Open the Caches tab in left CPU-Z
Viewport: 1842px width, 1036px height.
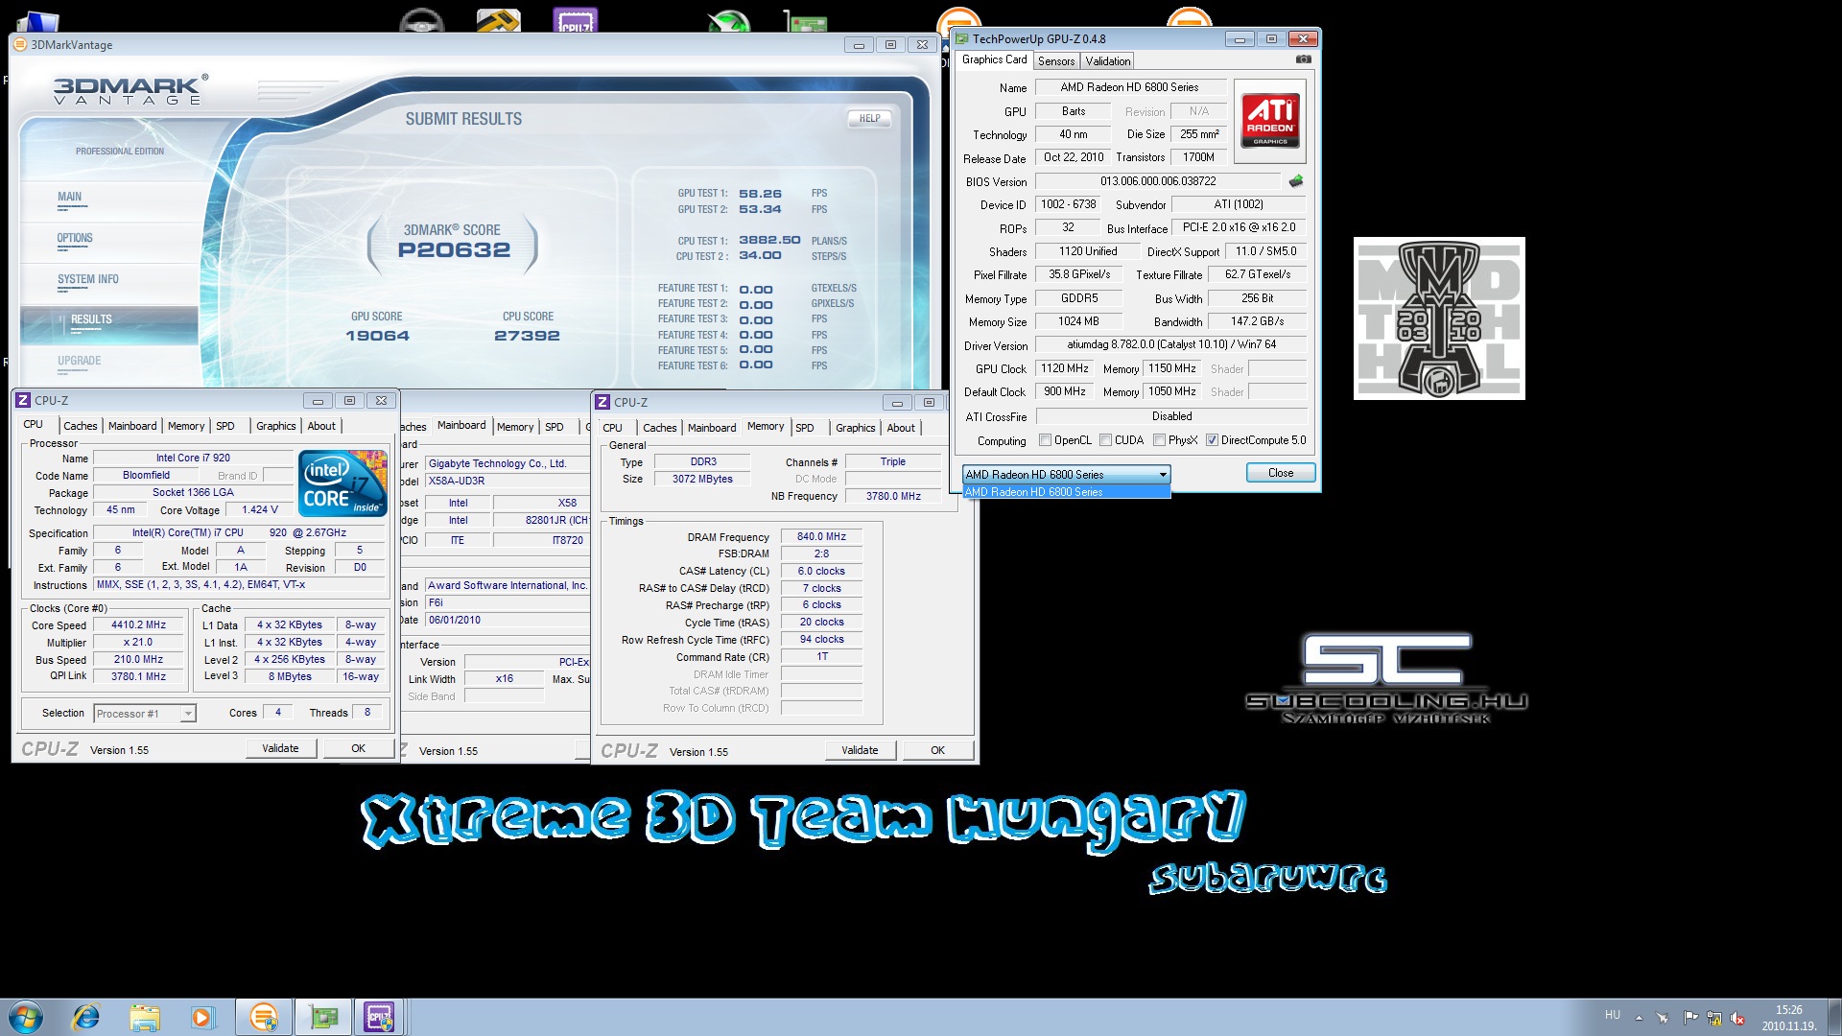click(81, 426)
